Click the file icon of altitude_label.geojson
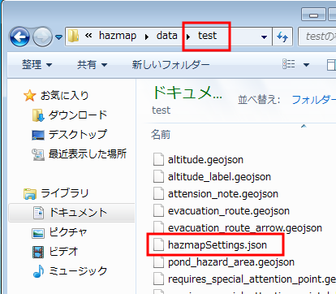Image resolution: width=336 pixels, height=294 pixels. coord(158,176)
